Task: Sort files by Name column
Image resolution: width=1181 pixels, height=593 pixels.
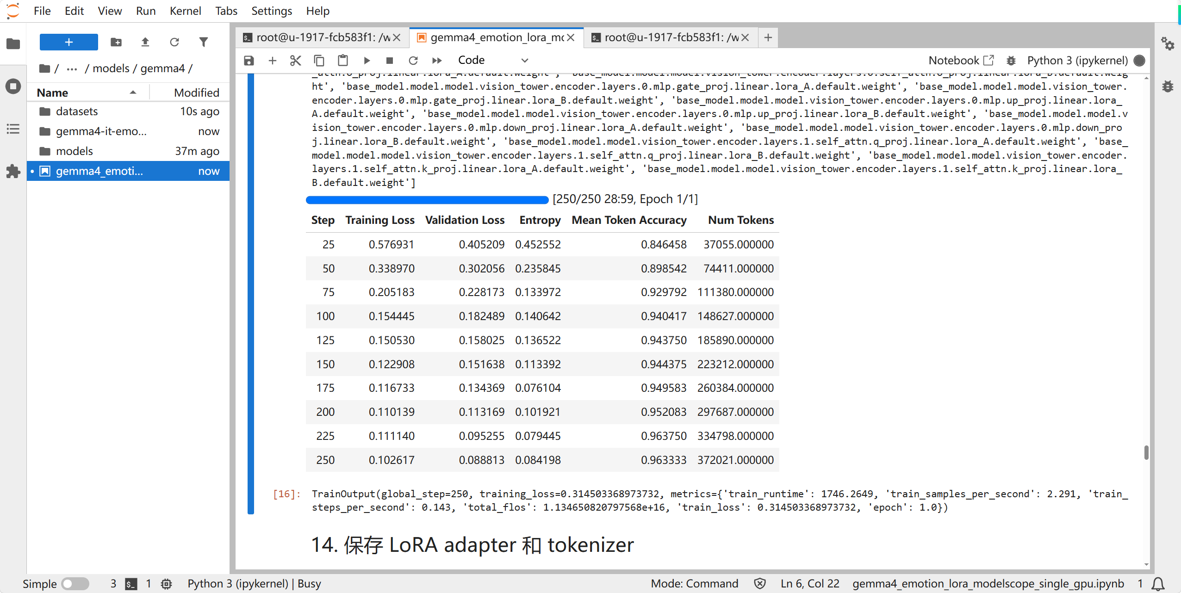Action: [88, 93]
